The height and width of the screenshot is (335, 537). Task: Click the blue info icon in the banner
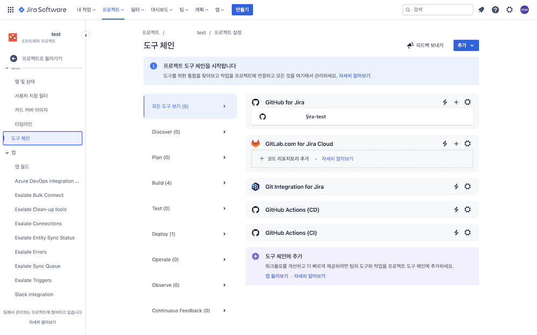(x=154, y=66)
